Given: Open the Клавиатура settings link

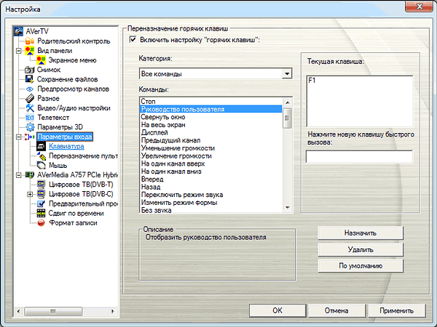Looking at the screenshot, I should [66, 146].
